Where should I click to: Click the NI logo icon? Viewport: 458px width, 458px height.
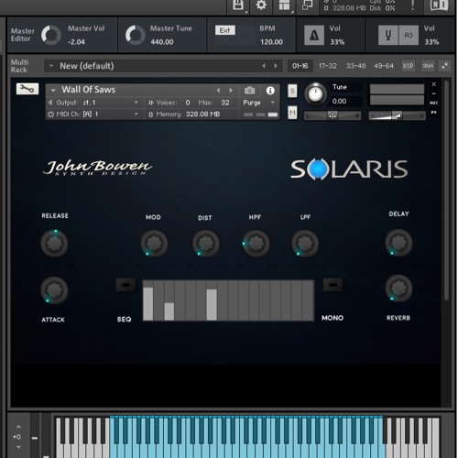[439, 5]
